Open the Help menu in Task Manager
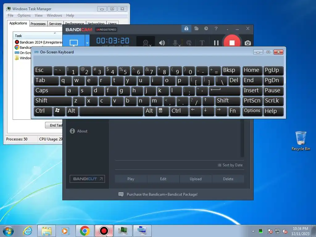 (x=70, y=15)
